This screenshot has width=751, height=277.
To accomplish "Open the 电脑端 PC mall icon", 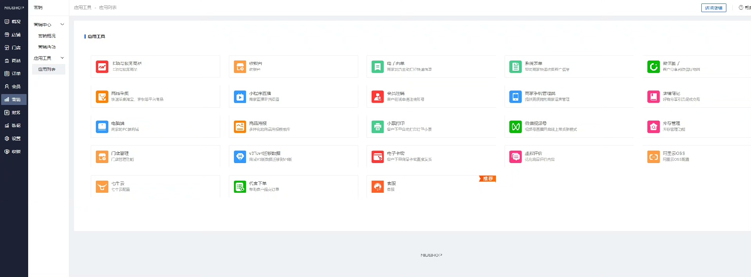I will 102,126.
